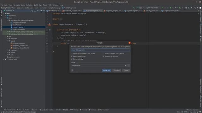The image size is (202, 113).
Task: Open IDE settings gear icon in toolbar
Action: (198, 8)
